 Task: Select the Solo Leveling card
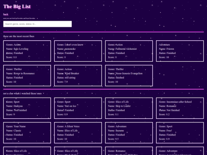click(27, 51)
